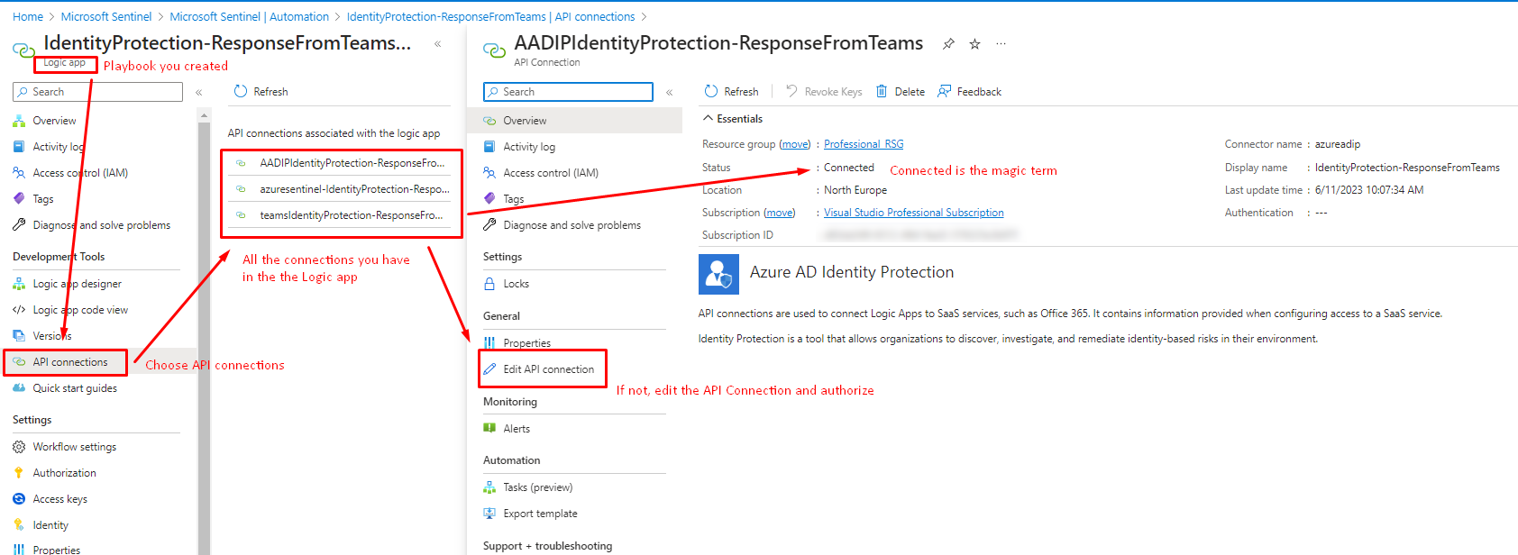This screenshot has height=555, width=1518.
Task: Select API connections in left menu
Action: pyautogui.click(x=70, y=362)
